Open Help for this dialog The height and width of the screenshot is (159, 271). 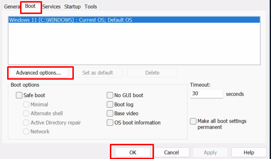coord(249,152)
